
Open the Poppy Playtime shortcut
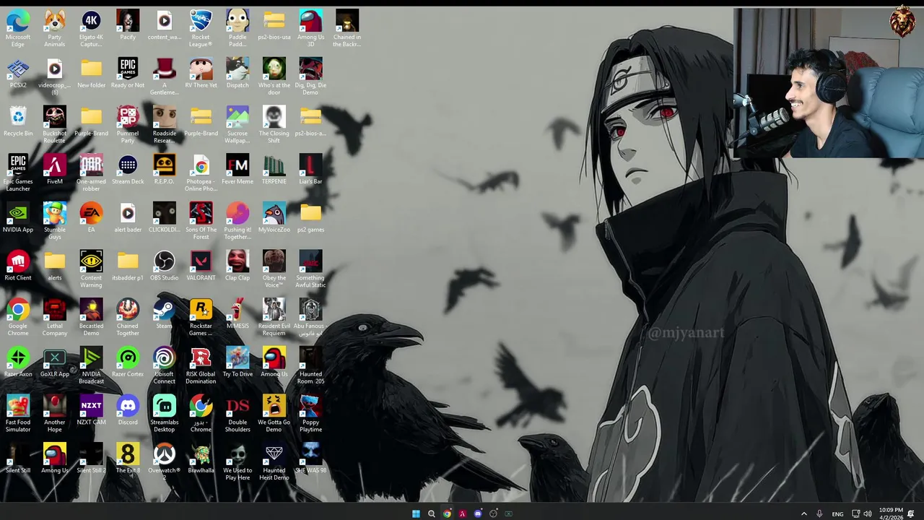point(310,413)
